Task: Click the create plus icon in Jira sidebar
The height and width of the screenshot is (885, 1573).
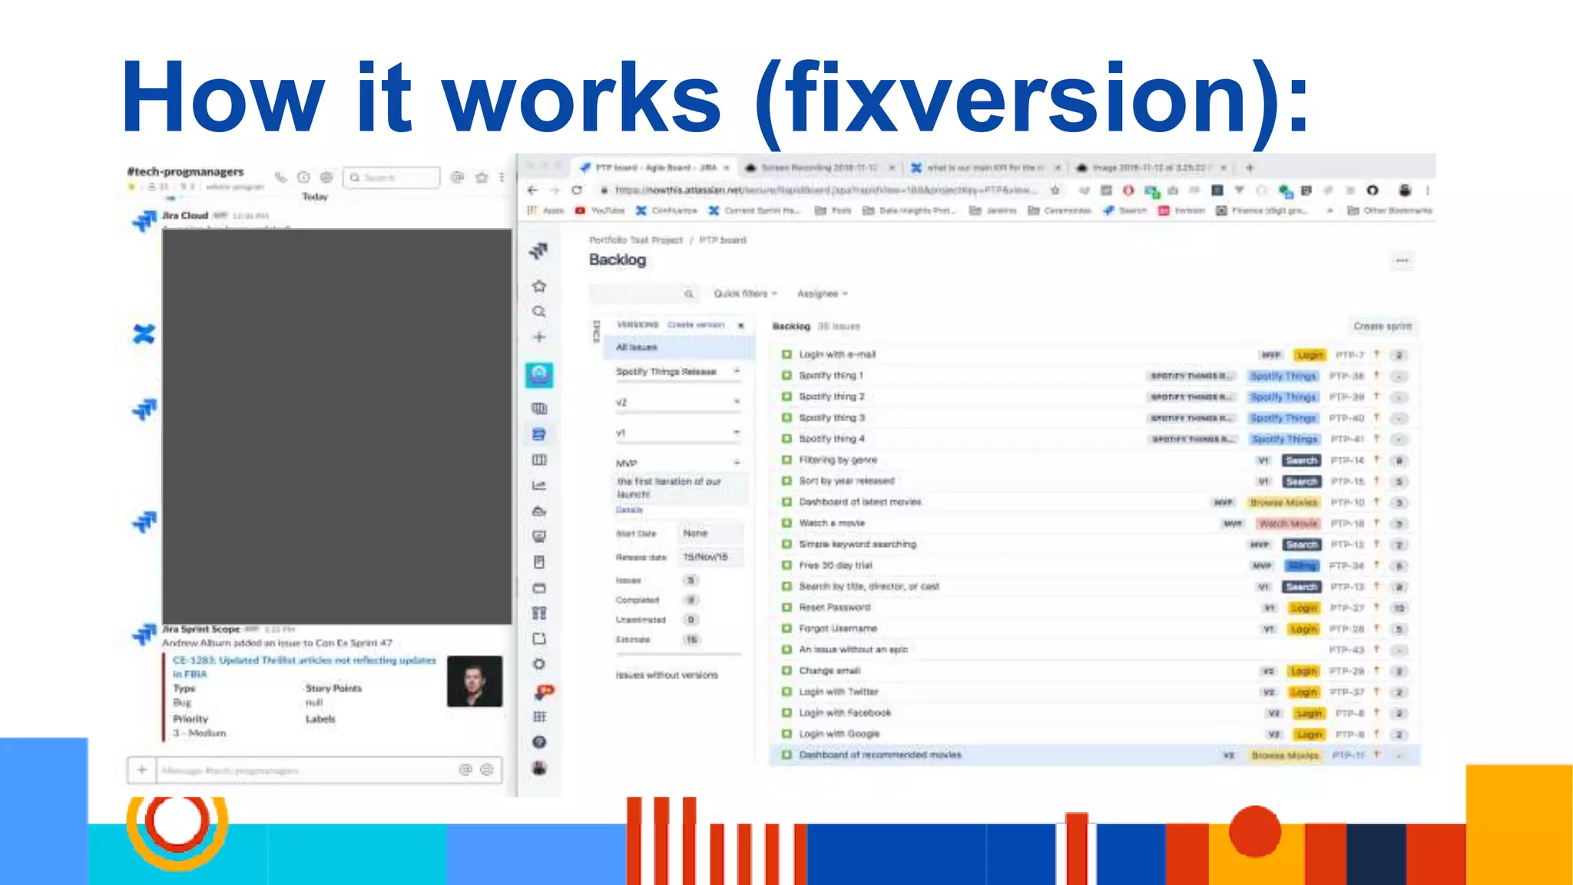Action: pyautogui.click(x=539, y=336)
